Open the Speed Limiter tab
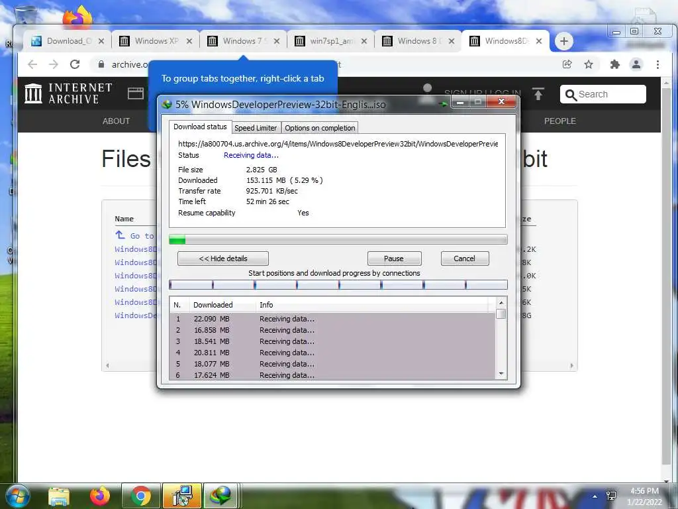This screenshot has height=509, width=678. [x=256, y=128]
